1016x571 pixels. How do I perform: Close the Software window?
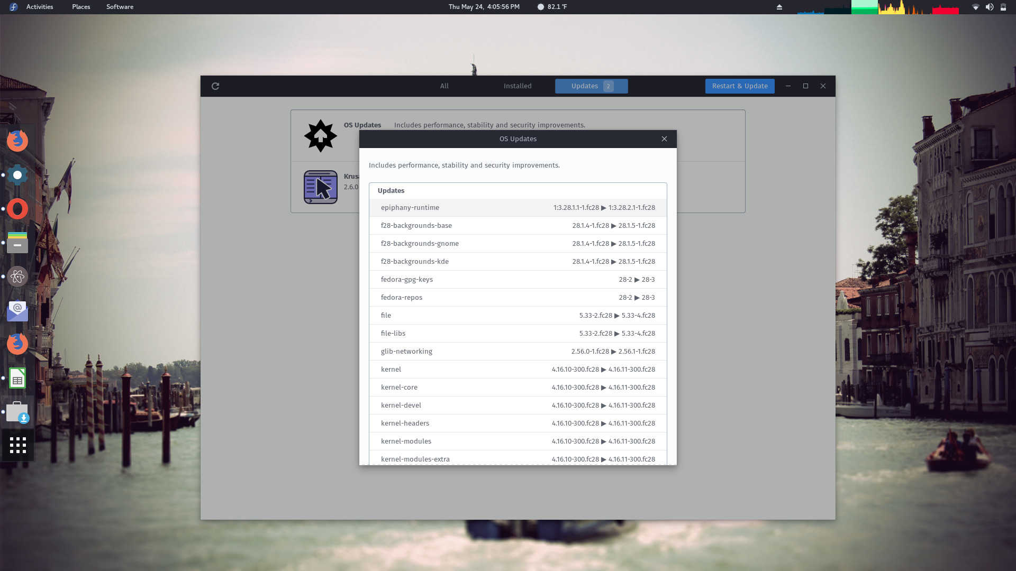(823, 86)
